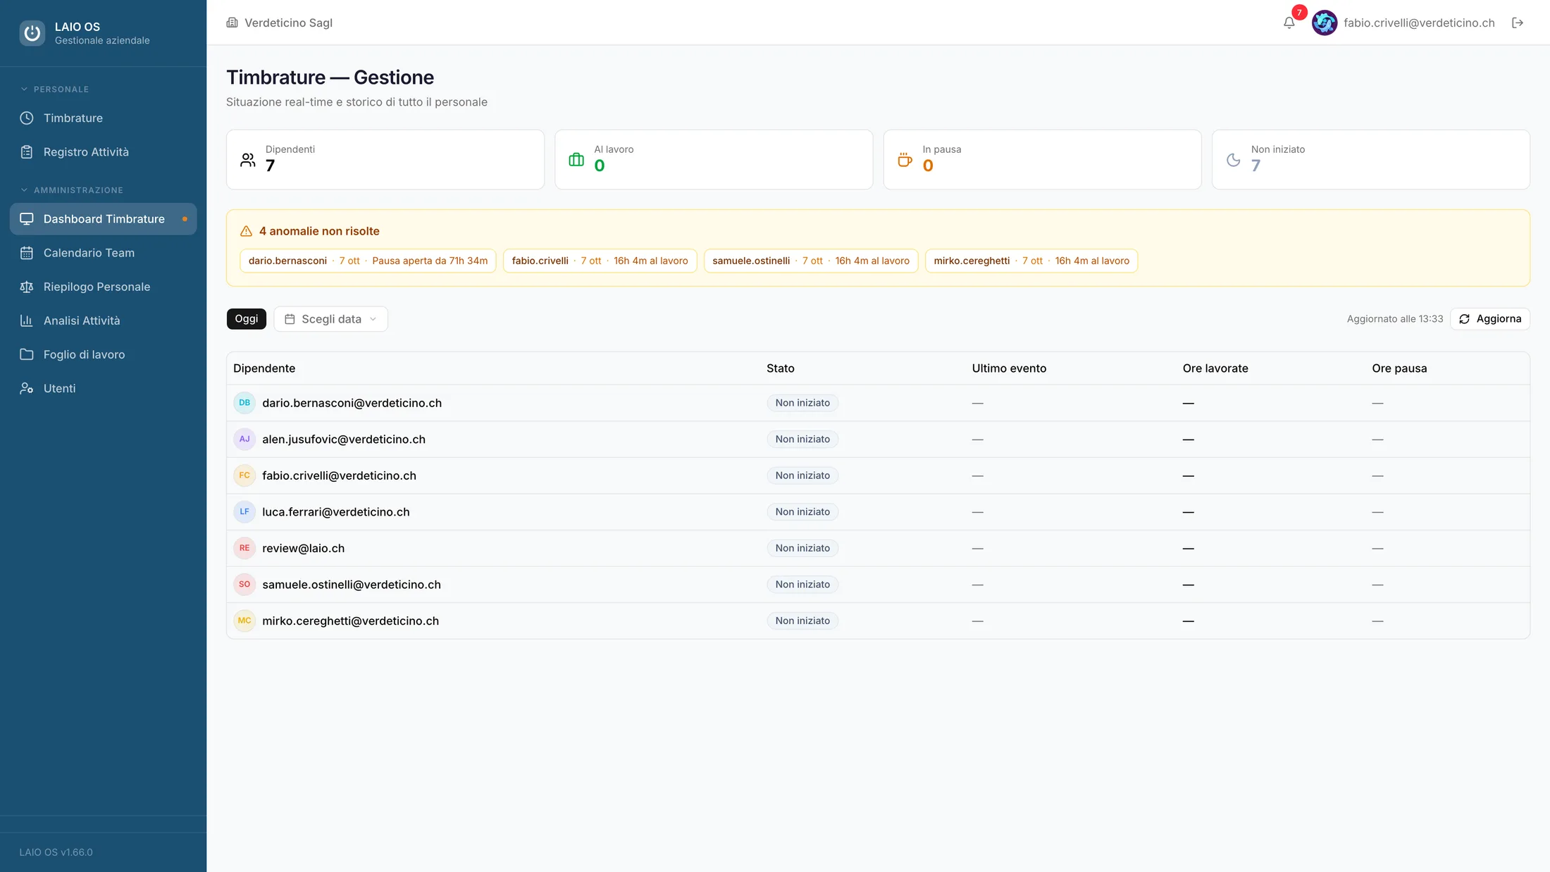Click the Ore lavorate column header
This screenshot has height=872, width=1550.
(x=1215, y=368)
